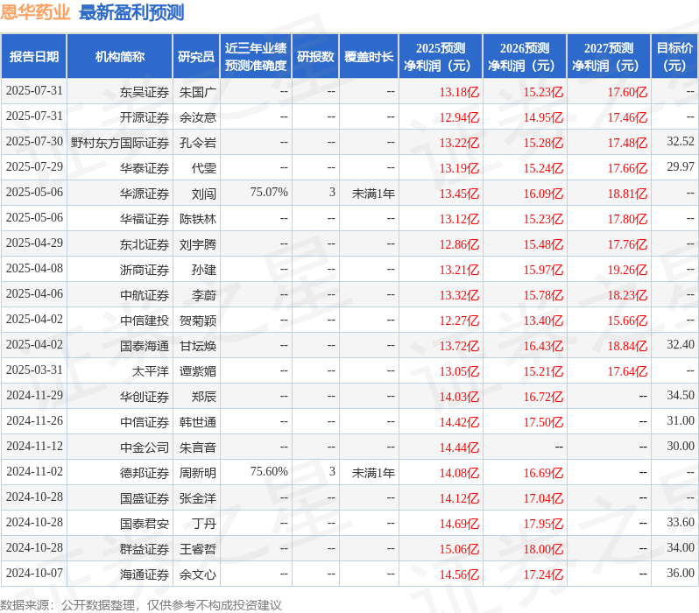Click the 覆盖时长 column header
The width and height of the screenshot is (699, 613).
pos(369,57)
